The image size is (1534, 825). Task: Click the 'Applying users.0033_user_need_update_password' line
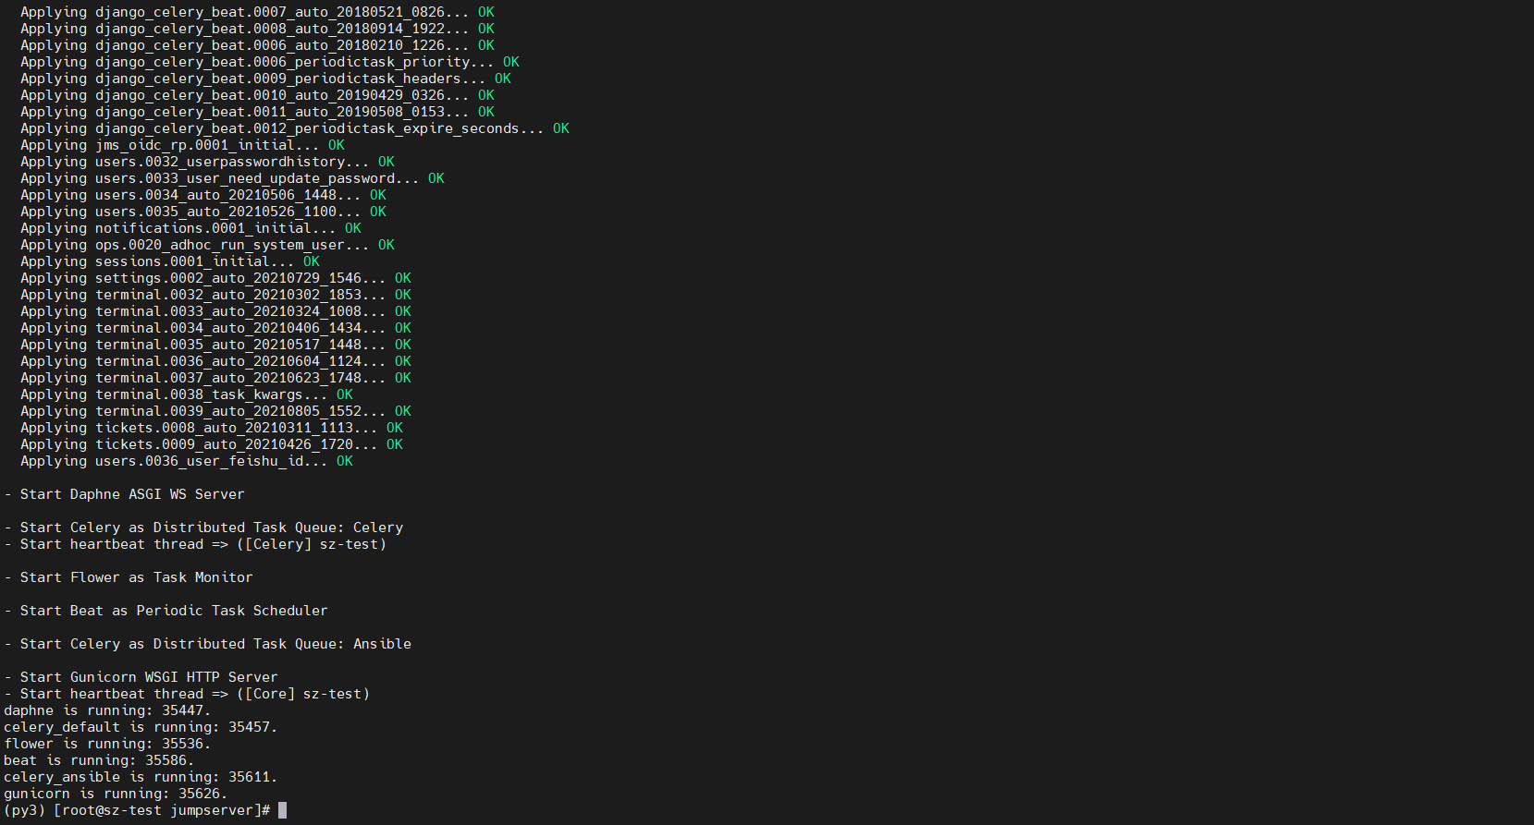(232, 178)
